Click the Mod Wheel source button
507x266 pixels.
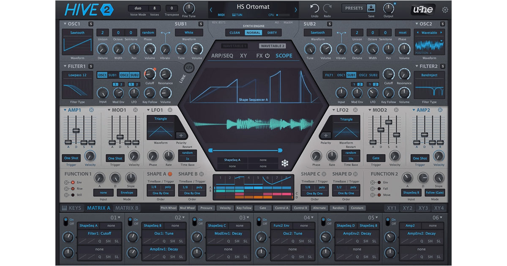(187, 208)
